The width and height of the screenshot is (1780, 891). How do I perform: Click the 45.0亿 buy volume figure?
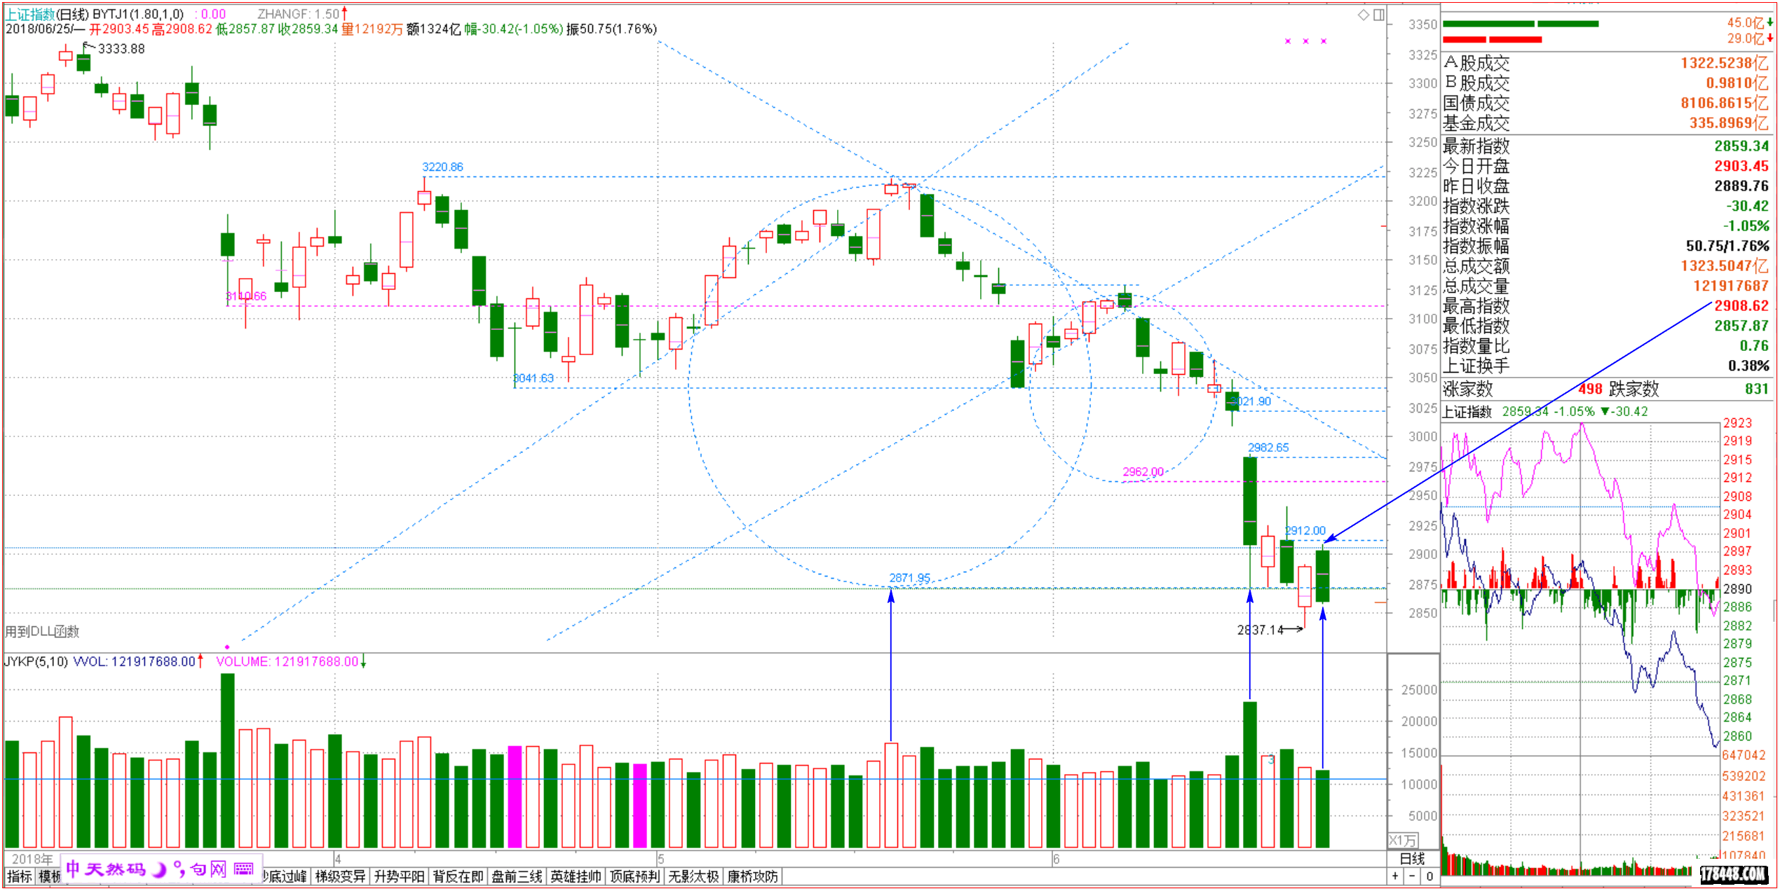(x=1746, y=23)
